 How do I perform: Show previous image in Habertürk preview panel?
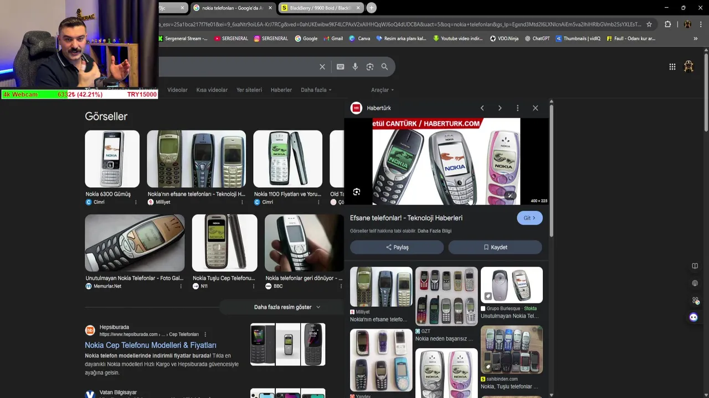[482, 108]
